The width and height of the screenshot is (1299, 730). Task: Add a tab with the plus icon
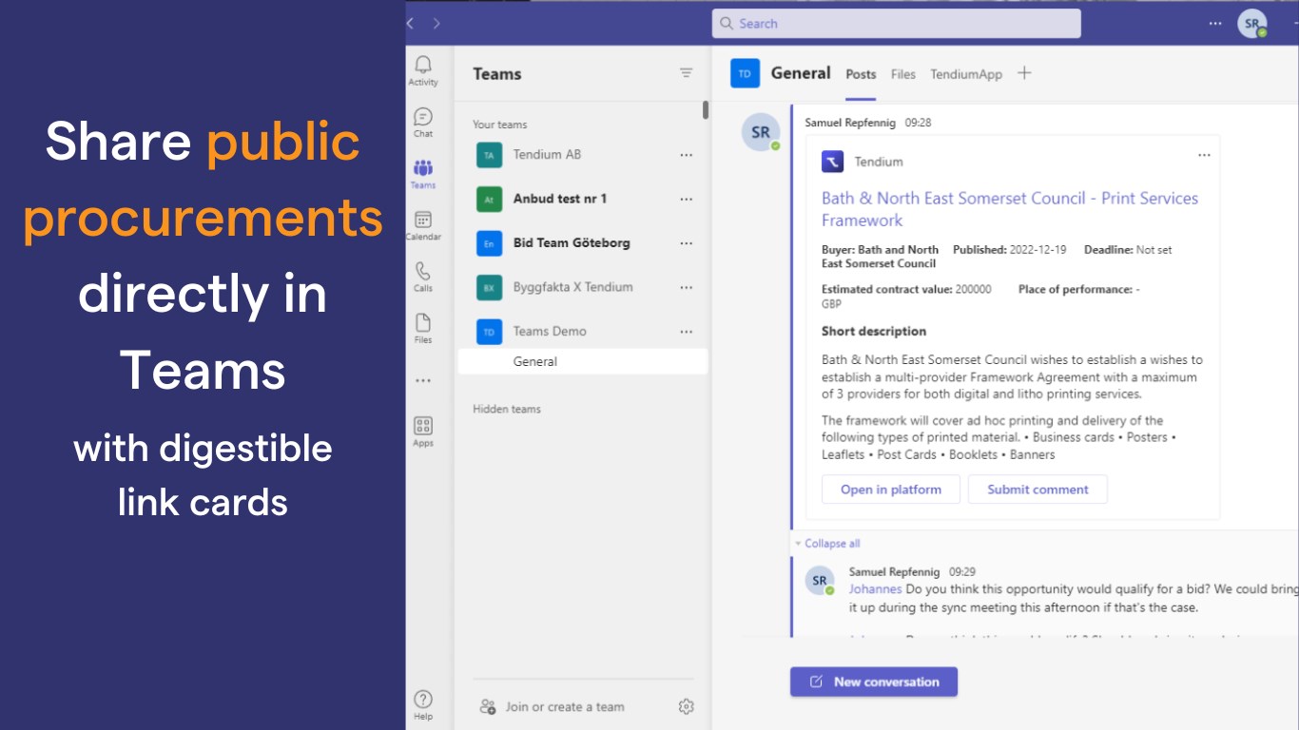(1024, 72)
